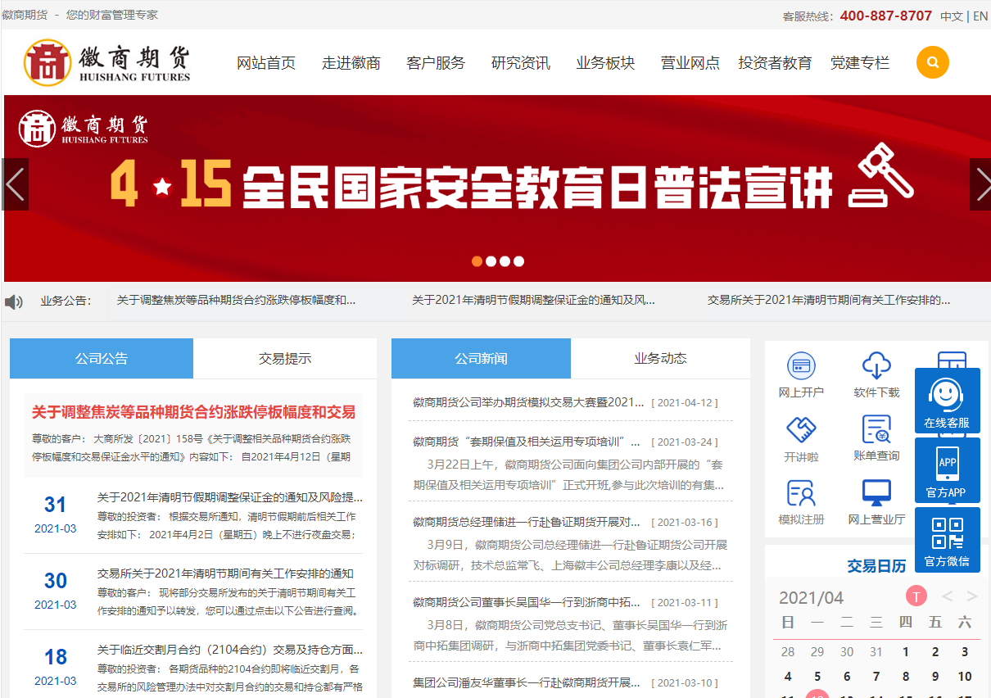Switch to 公司公告 tab

tap(102, 358)
